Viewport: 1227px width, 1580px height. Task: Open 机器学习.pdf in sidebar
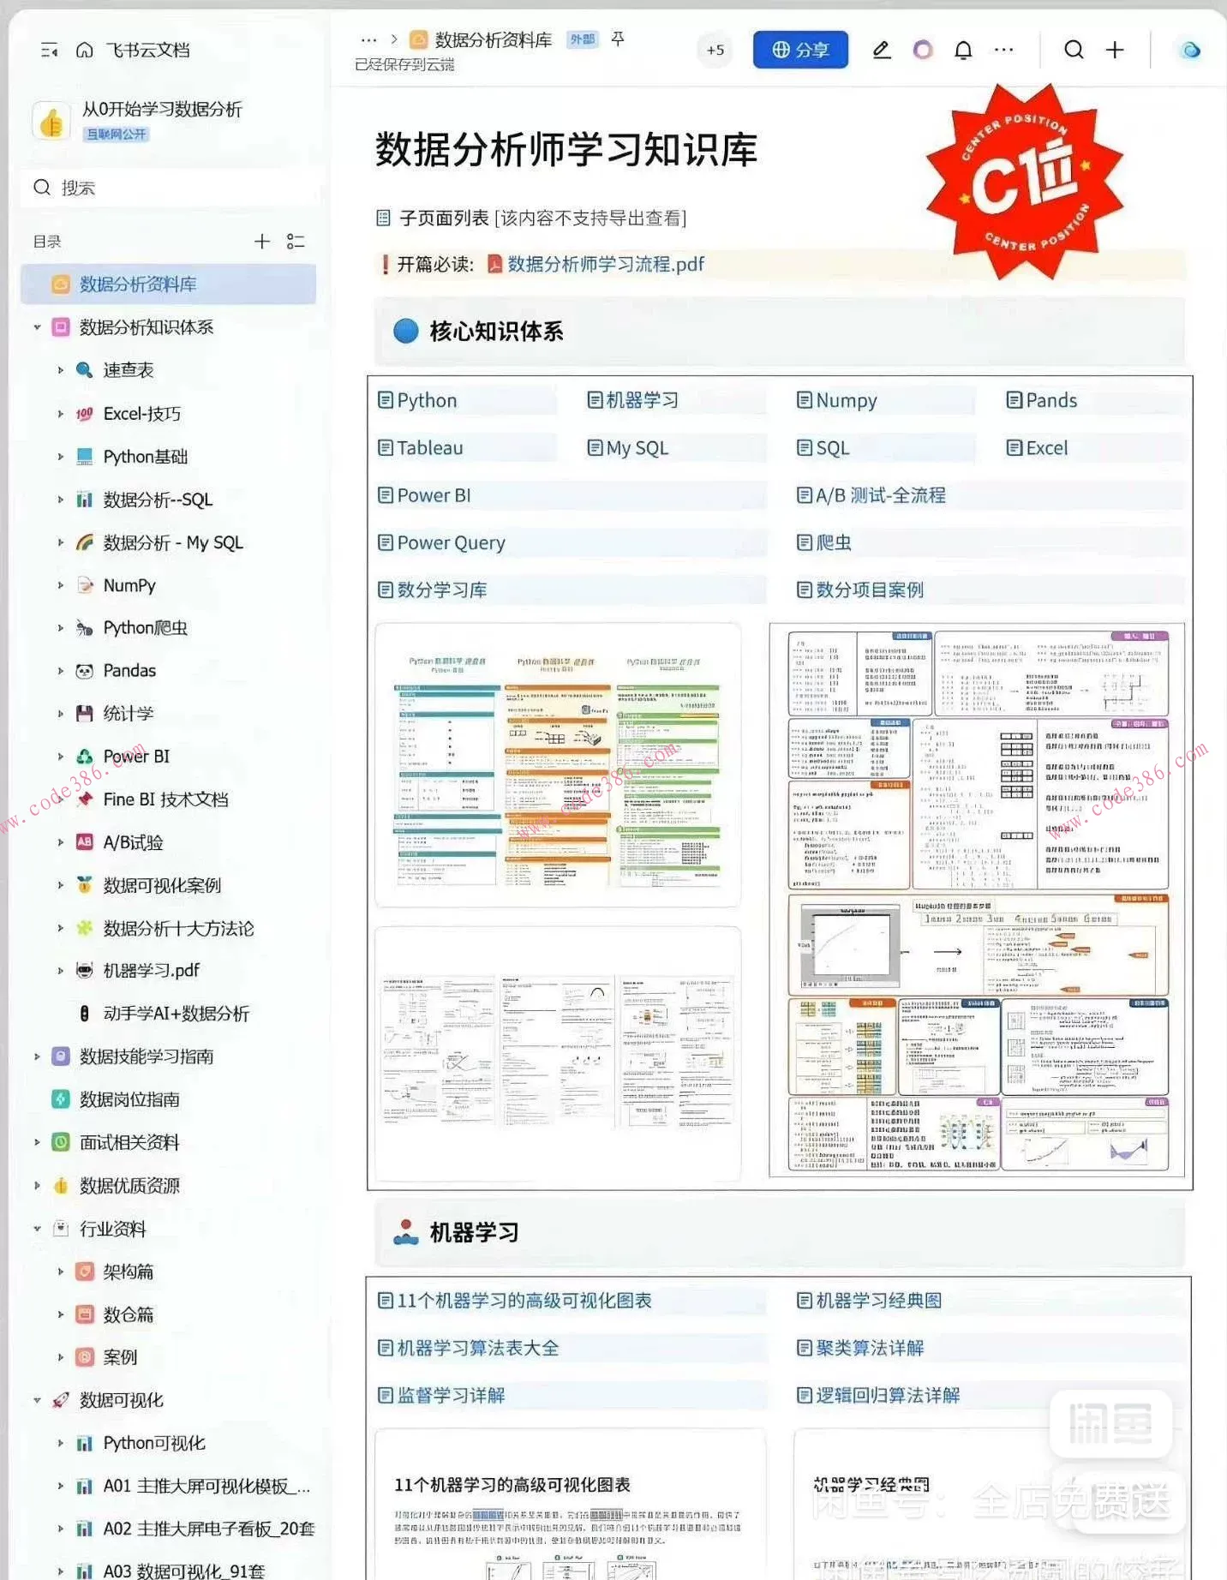pyautogui.click(x=151, y=970)
